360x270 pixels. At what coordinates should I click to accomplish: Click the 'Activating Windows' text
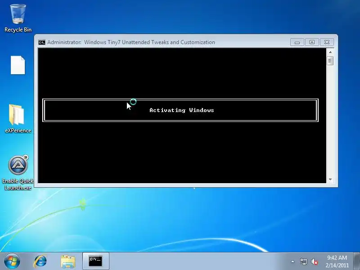[x=182, y=110]
